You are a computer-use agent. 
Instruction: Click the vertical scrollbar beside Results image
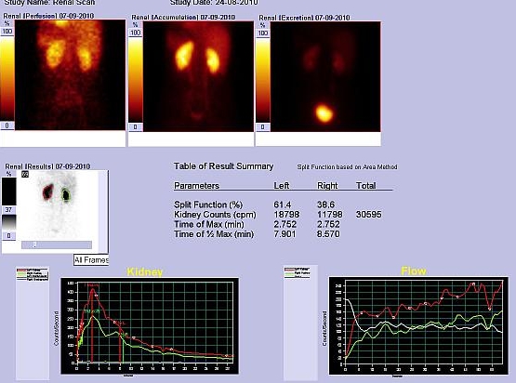103,211
